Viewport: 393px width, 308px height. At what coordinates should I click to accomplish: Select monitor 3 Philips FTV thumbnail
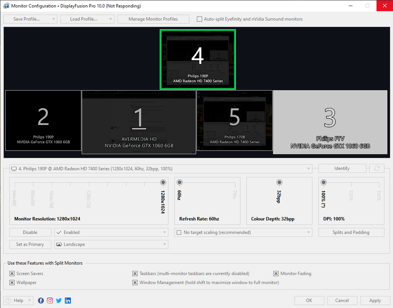(x=330, y=122)
